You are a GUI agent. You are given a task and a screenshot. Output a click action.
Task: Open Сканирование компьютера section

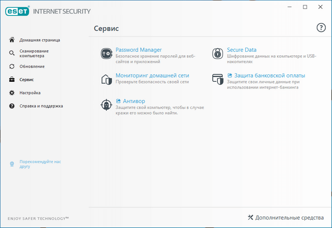click(34, 53)
